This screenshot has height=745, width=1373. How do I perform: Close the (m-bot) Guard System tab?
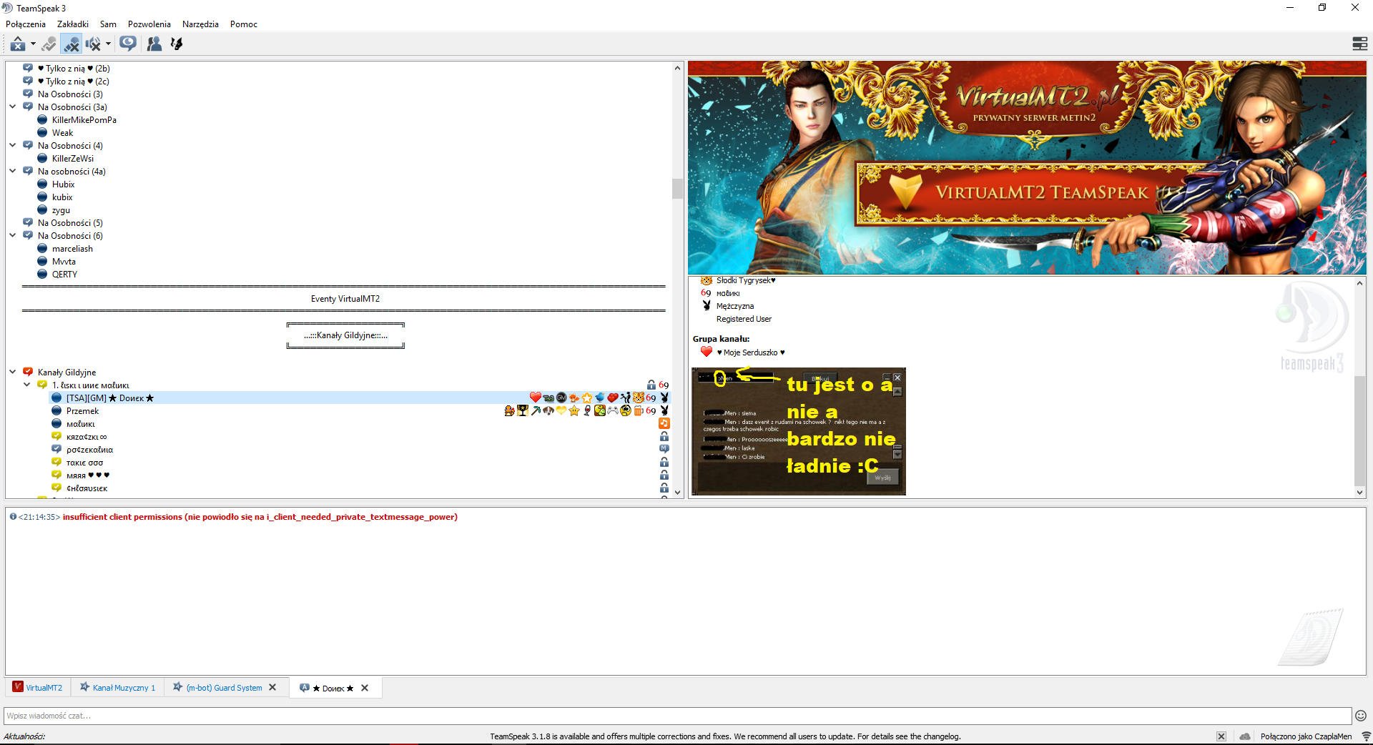pos(272,688)
